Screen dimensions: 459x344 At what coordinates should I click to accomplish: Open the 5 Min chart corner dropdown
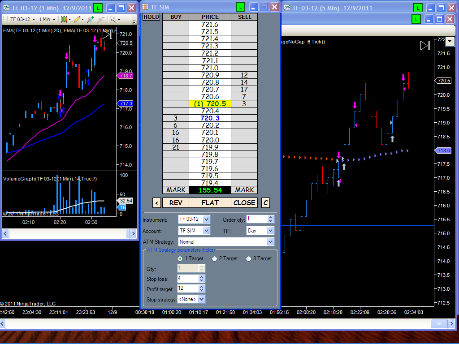tap(450, 42)
